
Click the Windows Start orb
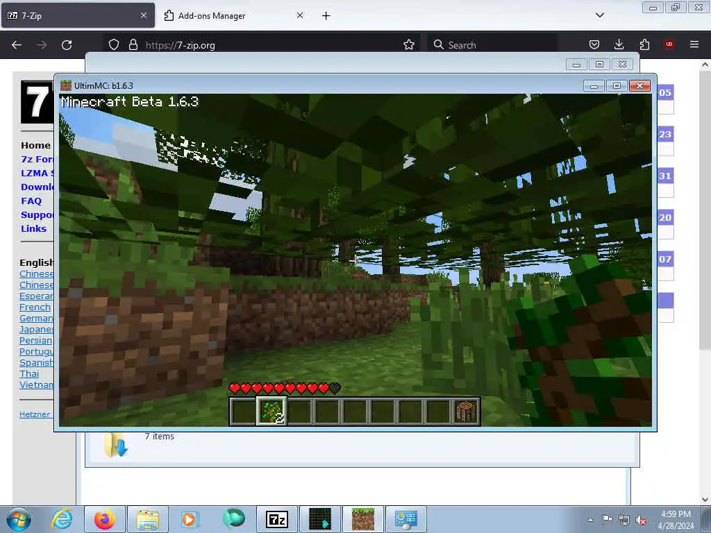[x=19, y=519]
